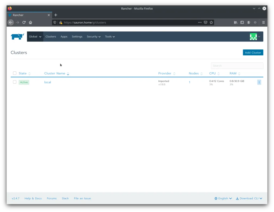Open the Clusters nav item

click(51, 37)
